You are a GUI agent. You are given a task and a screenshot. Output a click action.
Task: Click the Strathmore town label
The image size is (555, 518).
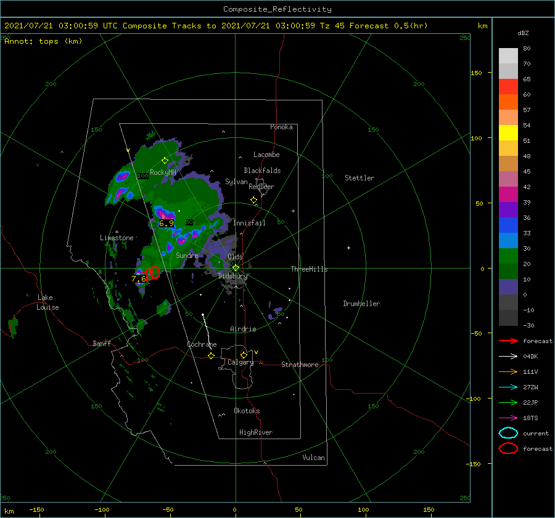(x=300, y=365)
